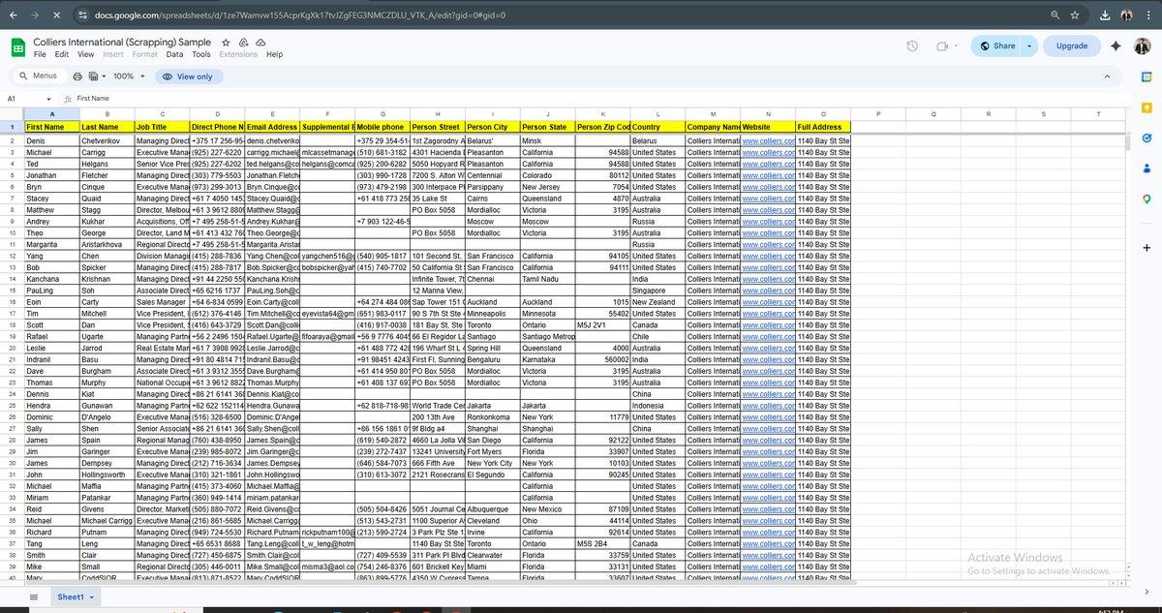Open the version history clock icon
The width and height of the screenshot is (1162, 613).
tap(912, 46)
